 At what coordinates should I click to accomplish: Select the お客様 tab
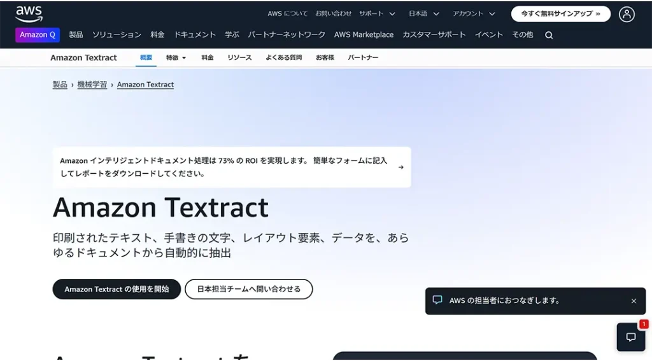click(325, 57)
